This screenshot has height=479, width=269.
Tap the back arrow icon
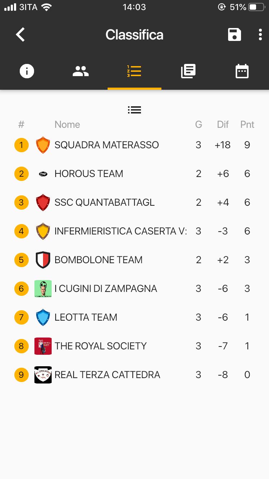tap(20, 35)
